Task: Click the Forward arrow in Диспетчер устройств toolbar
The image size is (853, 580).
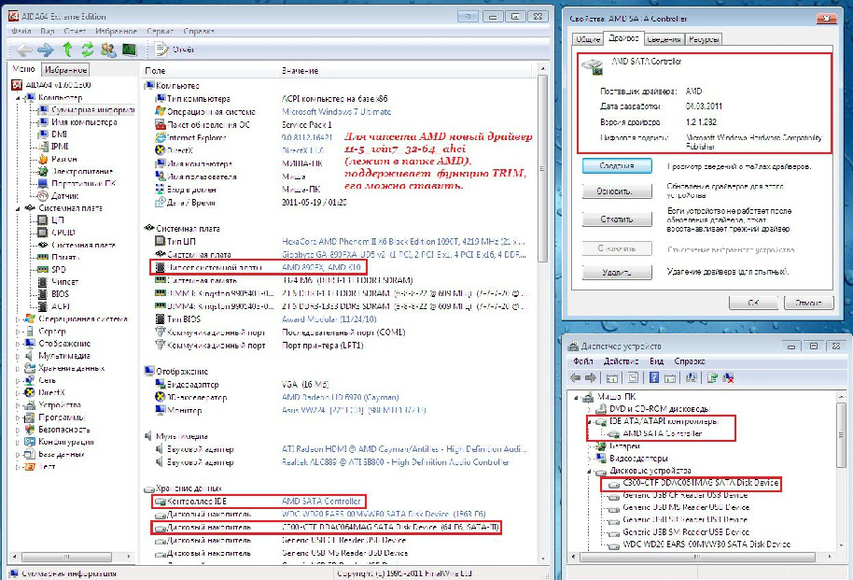Action: tap(590, 377)
